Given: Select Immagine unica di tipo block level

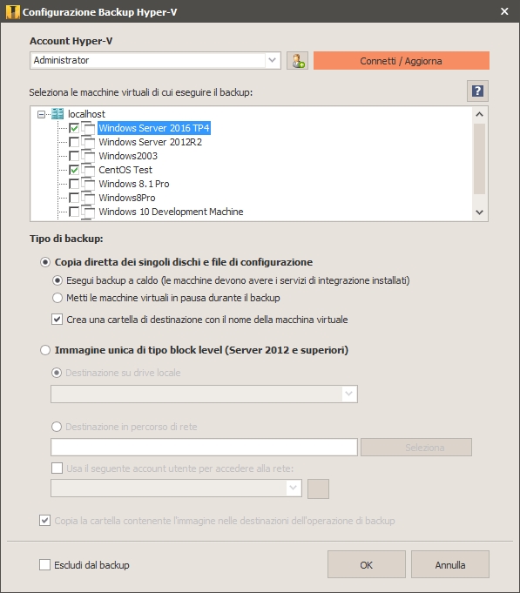Looking at the screenshot, I should [45, 350].
